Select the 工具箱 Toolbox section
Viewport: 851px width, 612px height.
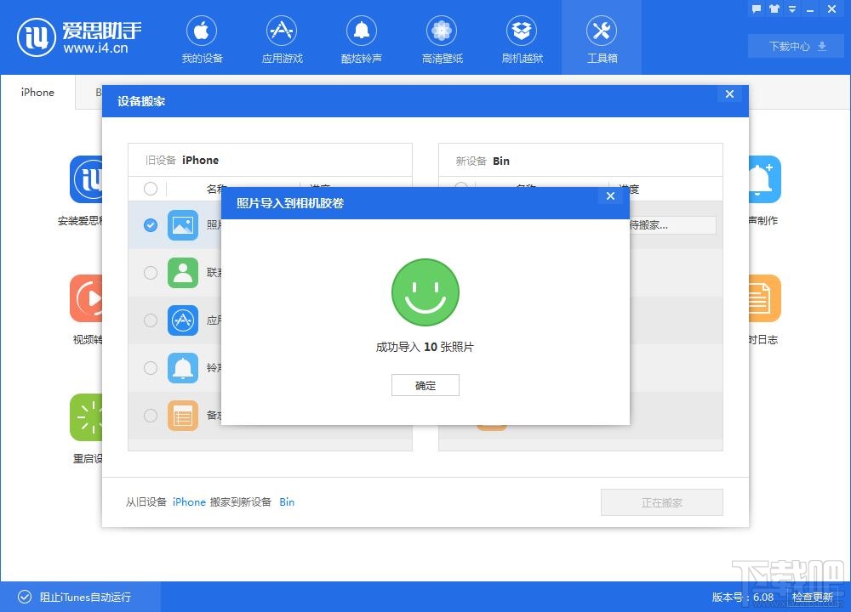pos(601,38)
